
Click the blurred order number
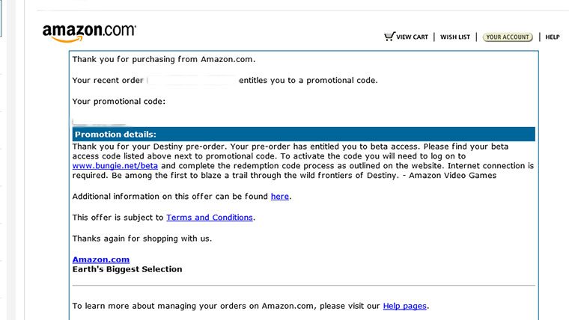191,80
